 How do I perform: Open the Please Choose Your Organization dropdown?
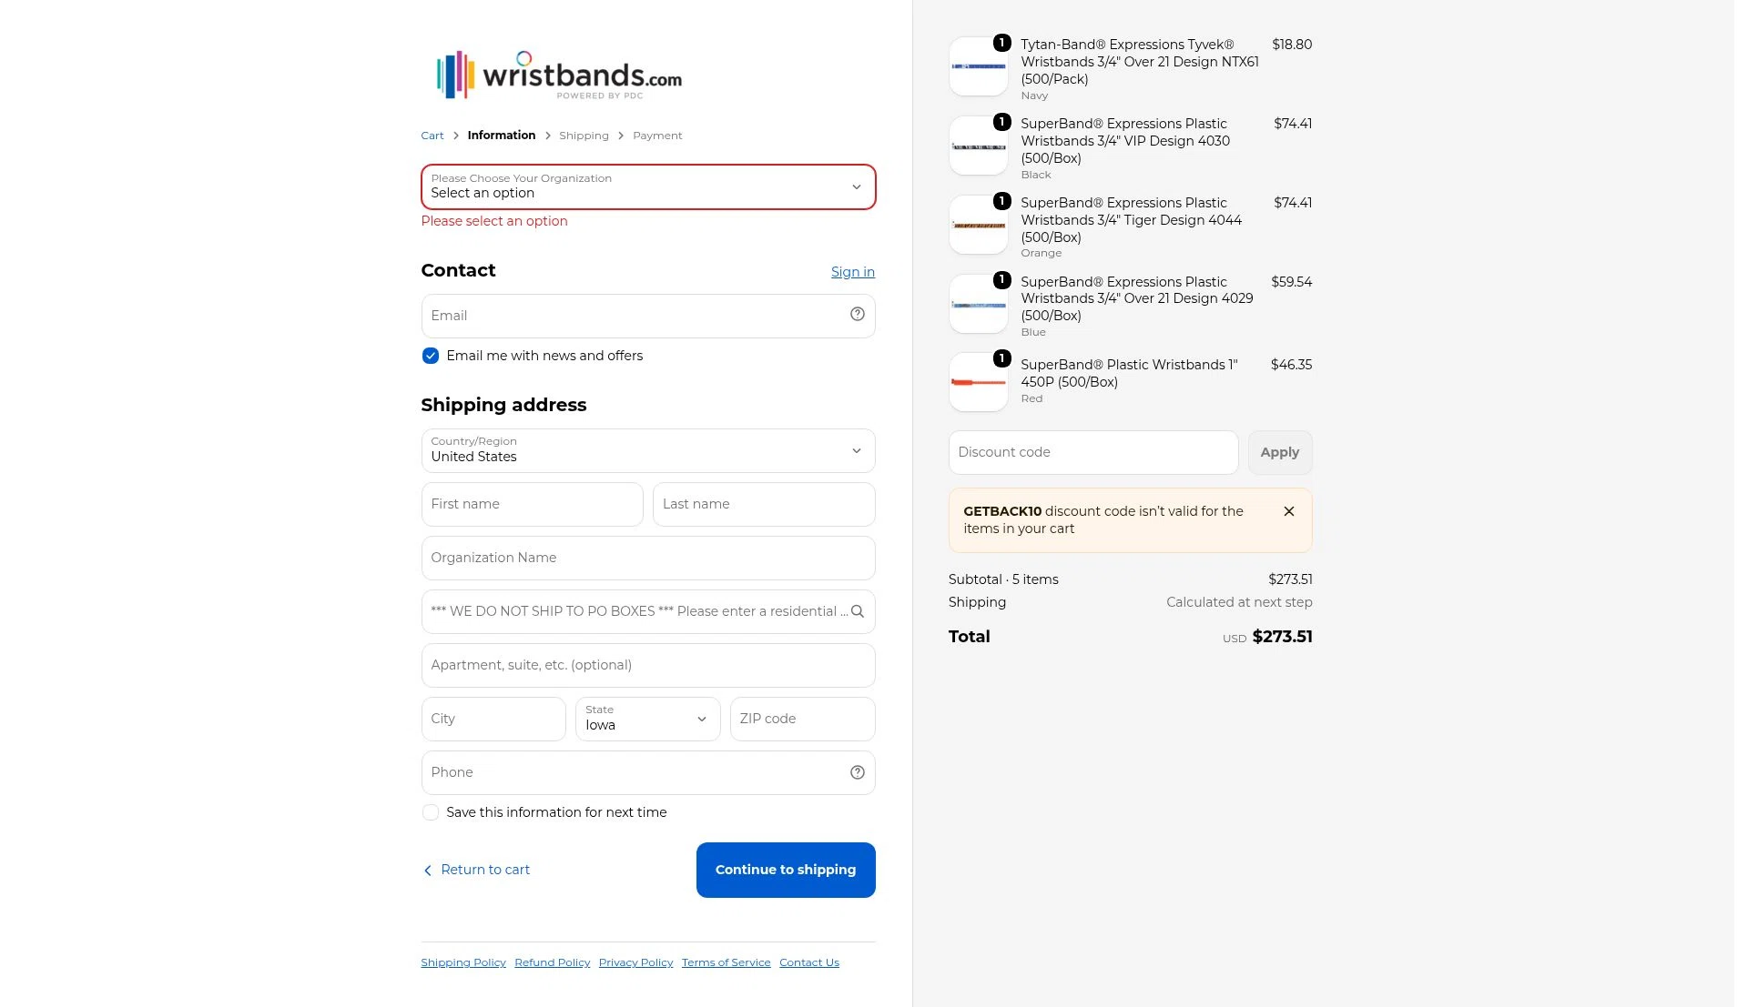tap(648, 186)
